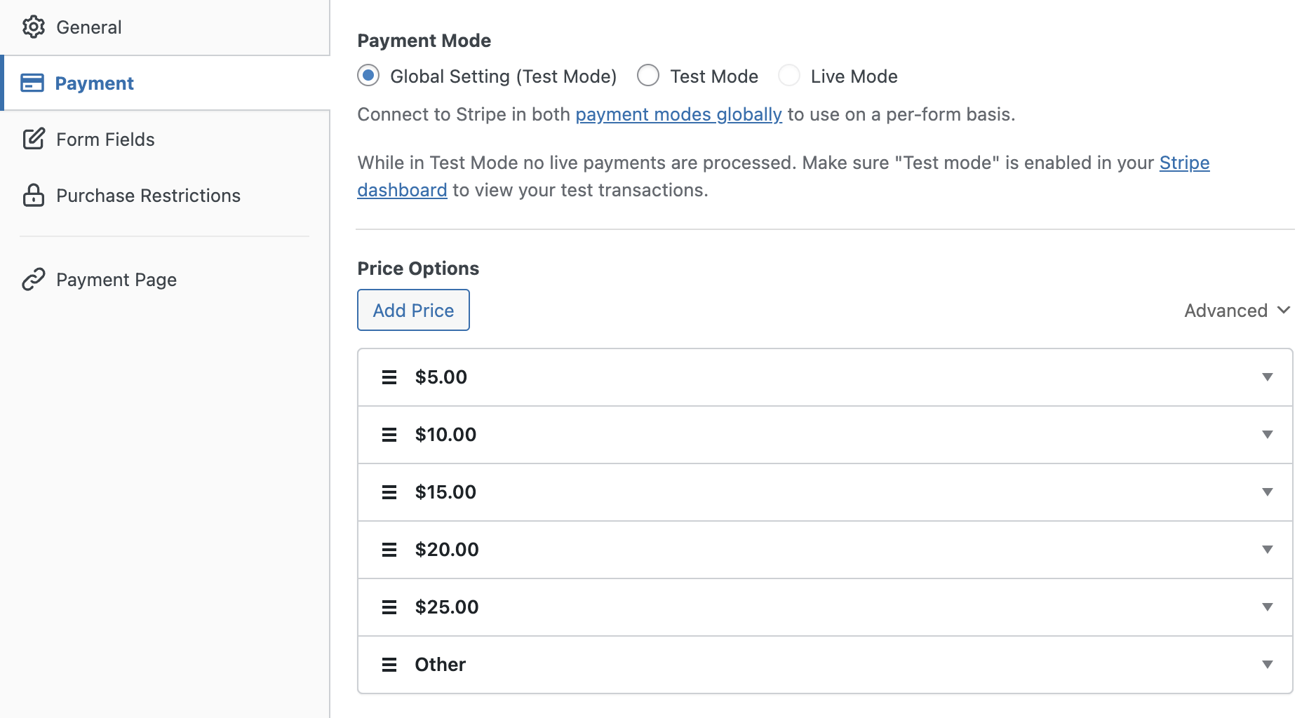Expand the $25.00 price option
The width and height of the screenshot is (1316, 718).
tap(1267, 607)
